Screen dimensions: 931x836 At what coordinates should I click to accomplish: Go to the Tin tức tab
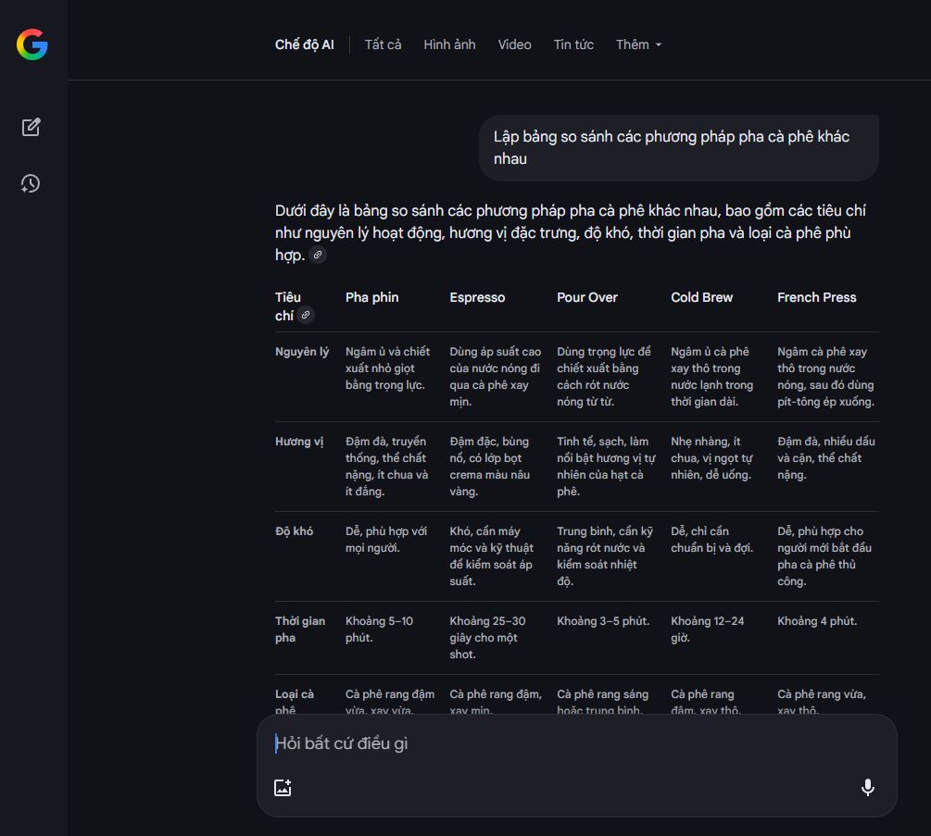tap(573, 44)
